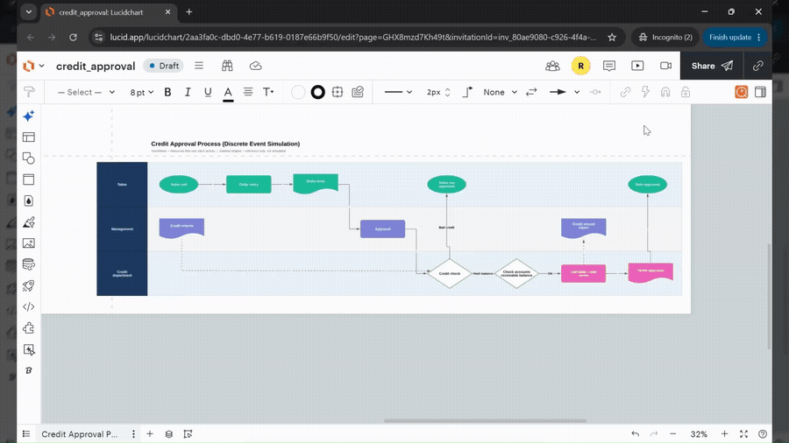Open the 8 pt font size dropdown
This screenshot has width=789, height=443.
pos(141,93)
